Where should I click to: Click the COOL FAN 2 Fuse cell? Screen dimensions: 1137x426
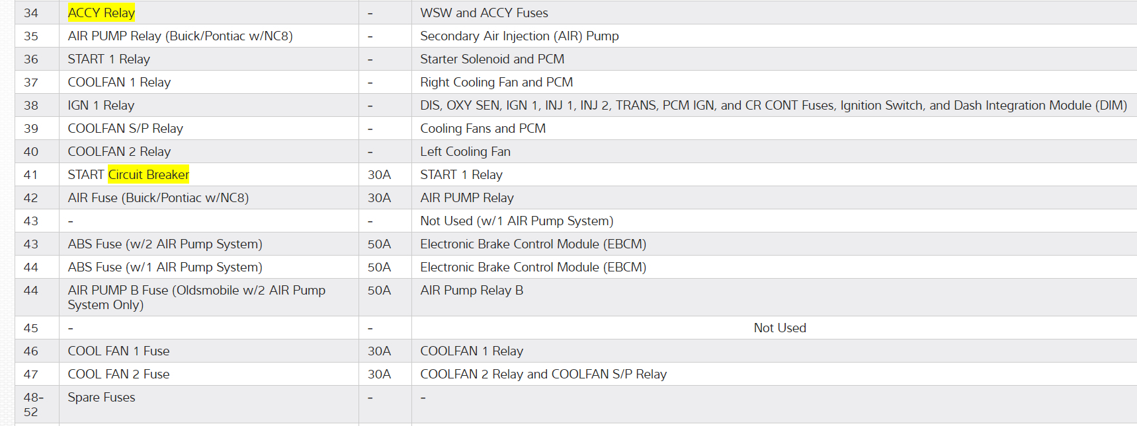click(118, 374)
